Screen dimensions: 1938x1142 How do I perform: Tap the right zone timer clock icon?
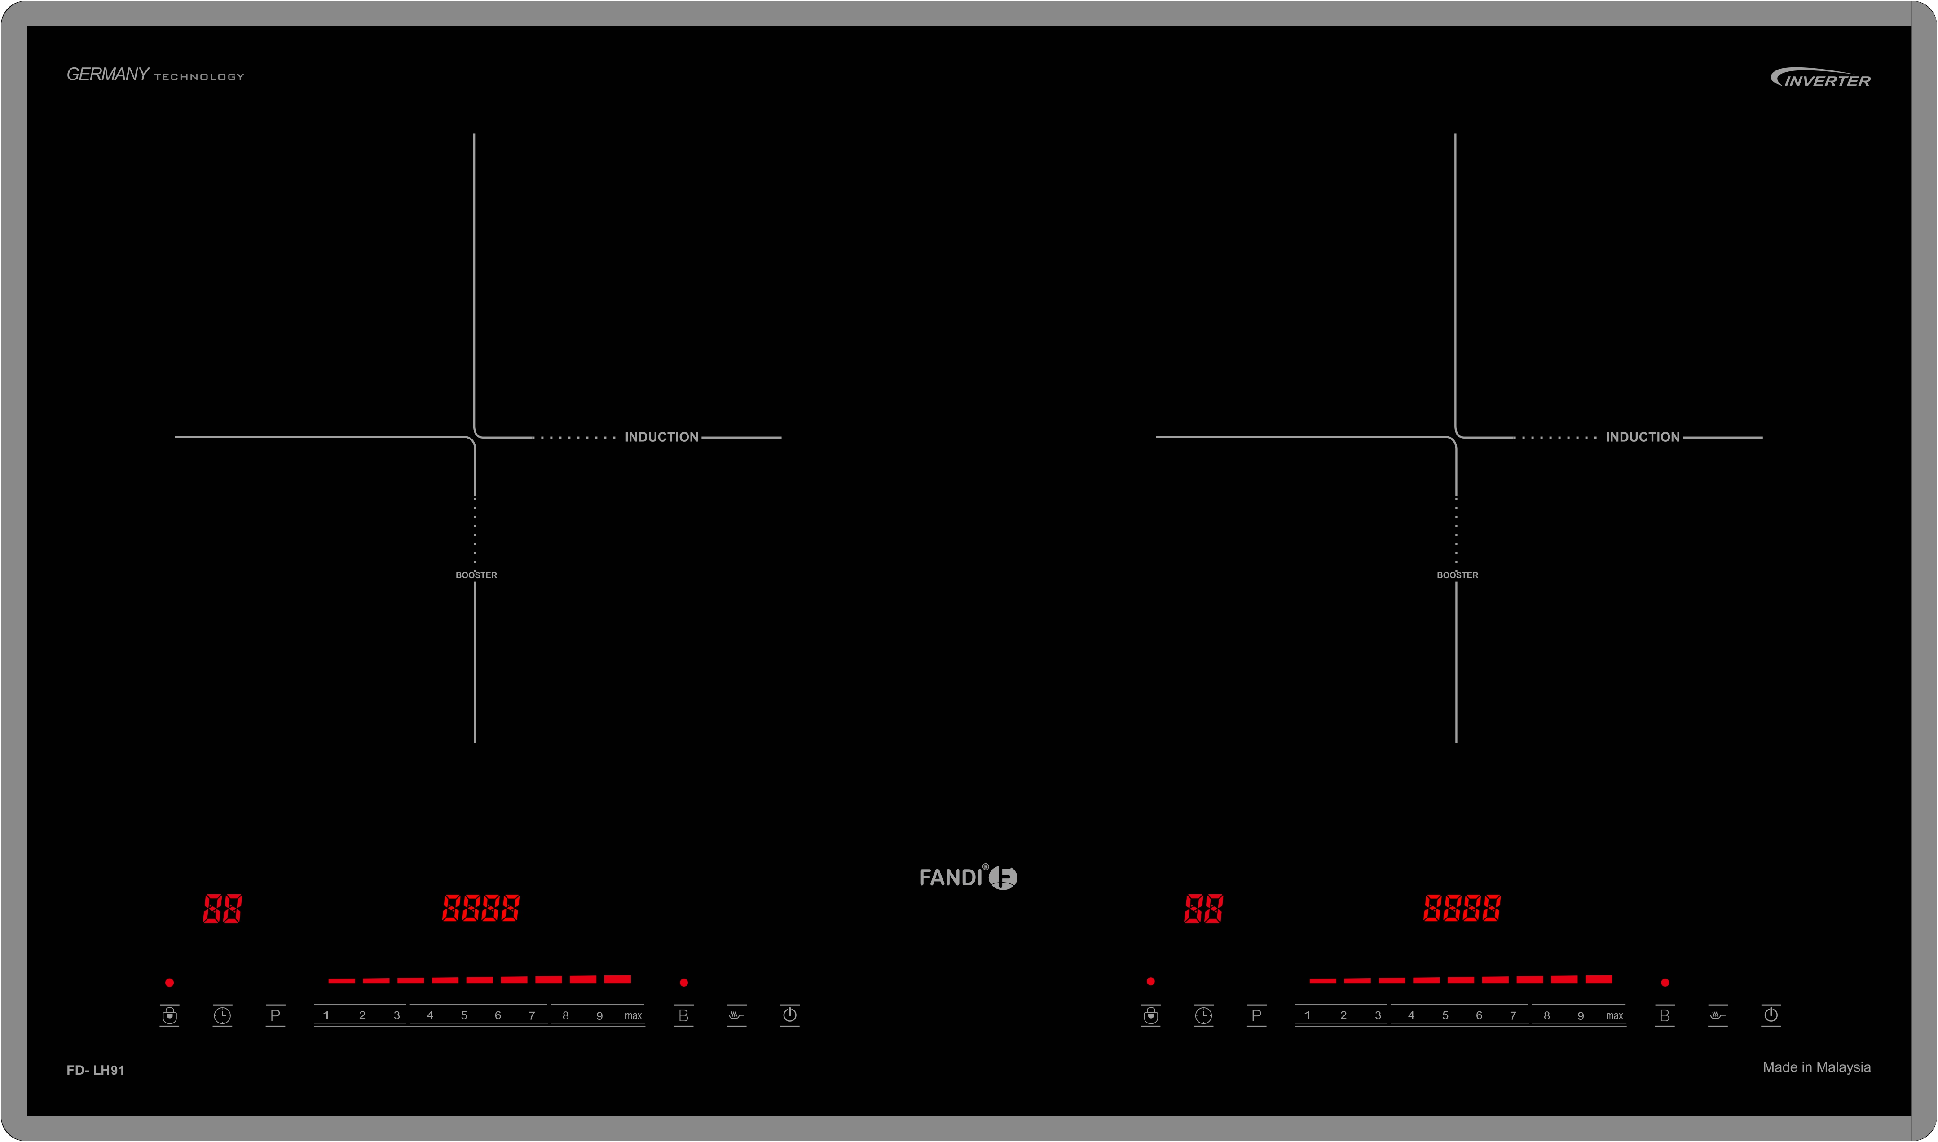[x=1204, y=1015]
